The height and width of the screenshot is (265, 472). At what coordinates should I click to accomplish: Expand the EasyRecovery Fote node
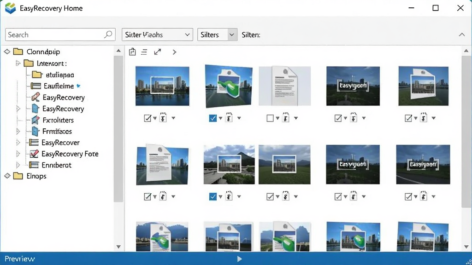pyautogui.click(x=18, y=154)
